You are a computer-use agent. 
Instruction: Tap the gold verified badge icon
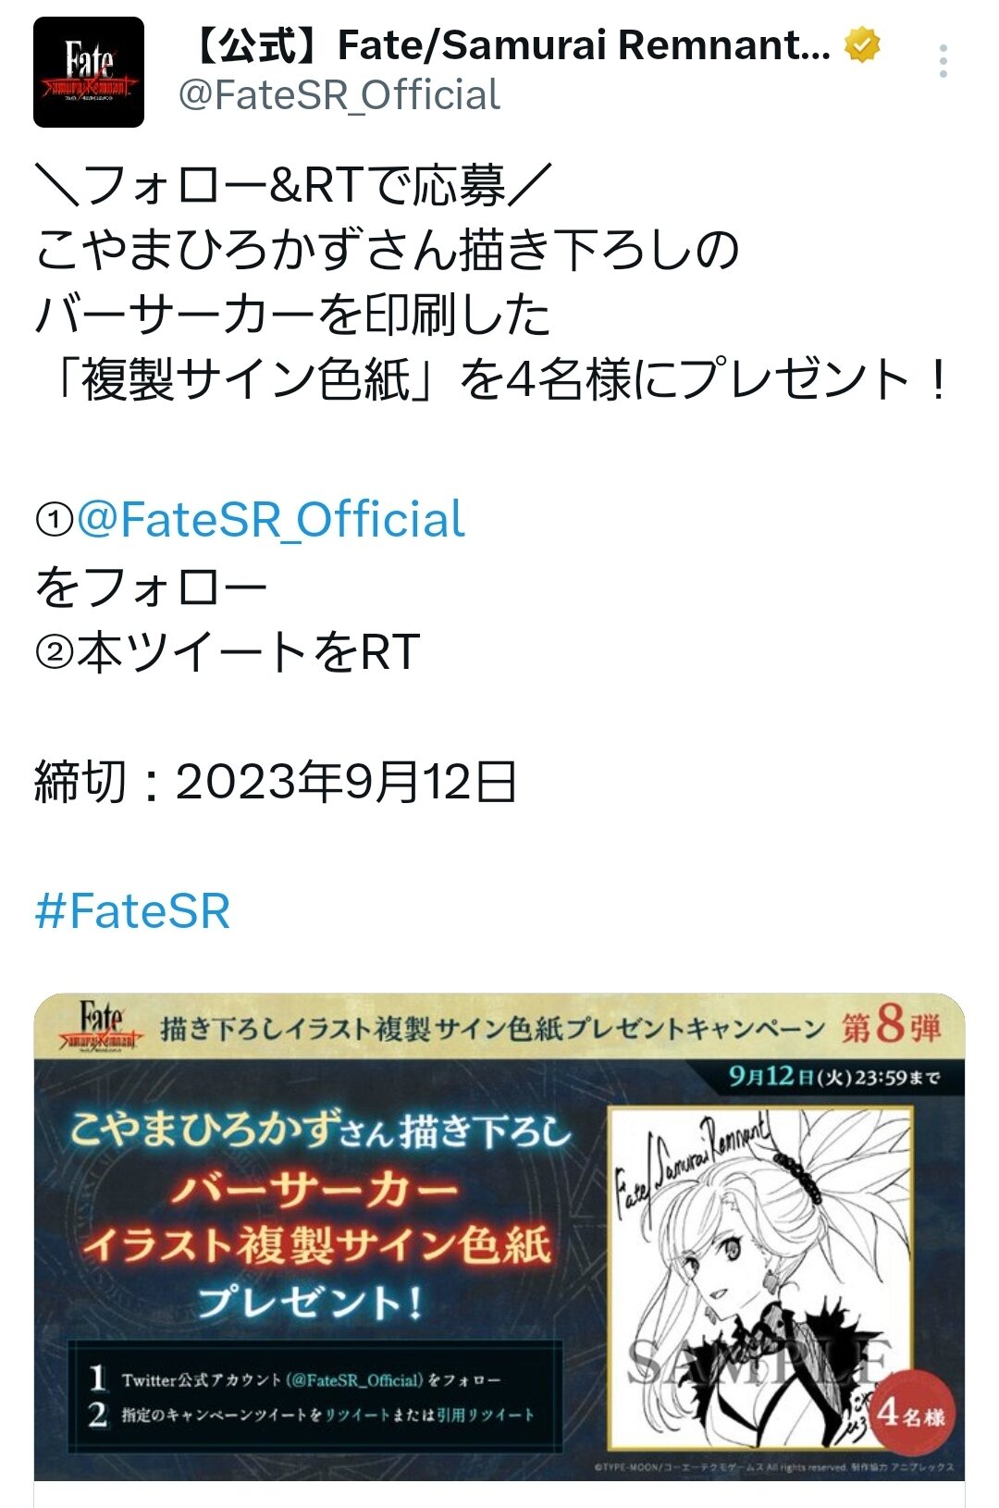point(862,44)
